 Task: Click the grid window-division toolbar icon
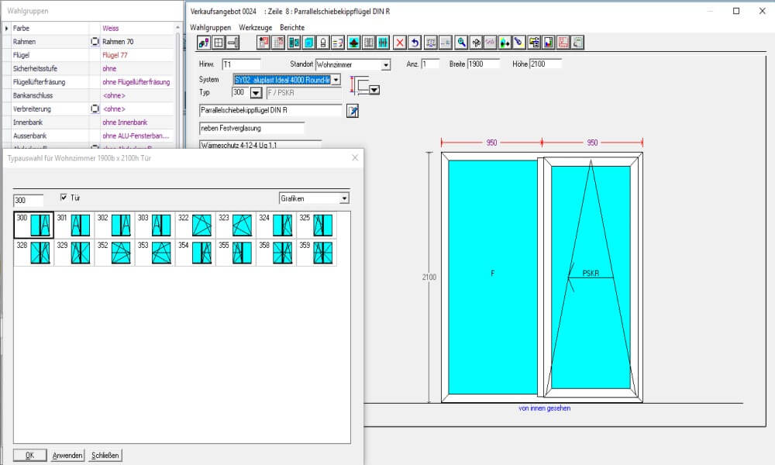point(219,43)
